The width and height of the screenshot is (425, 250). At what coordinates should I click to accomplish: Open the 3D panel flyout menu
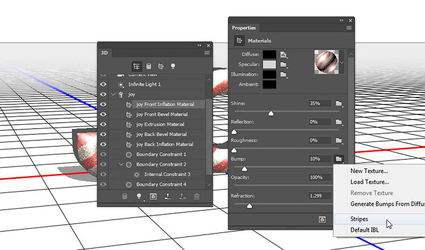207,53
